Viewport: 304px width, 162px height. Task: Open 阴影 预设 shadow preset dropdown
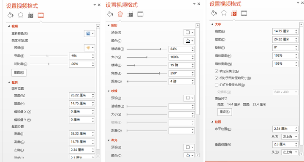pos(189,33)
